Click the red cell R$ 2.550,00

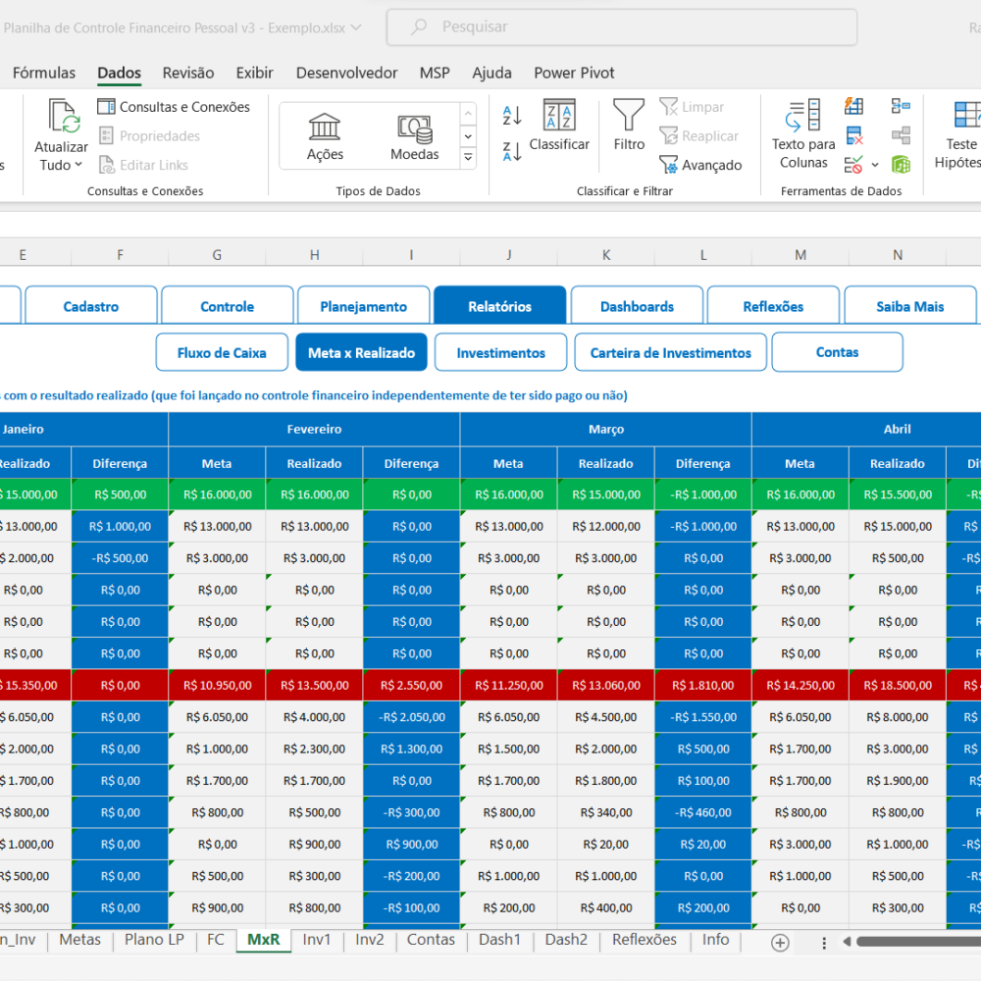412,685
